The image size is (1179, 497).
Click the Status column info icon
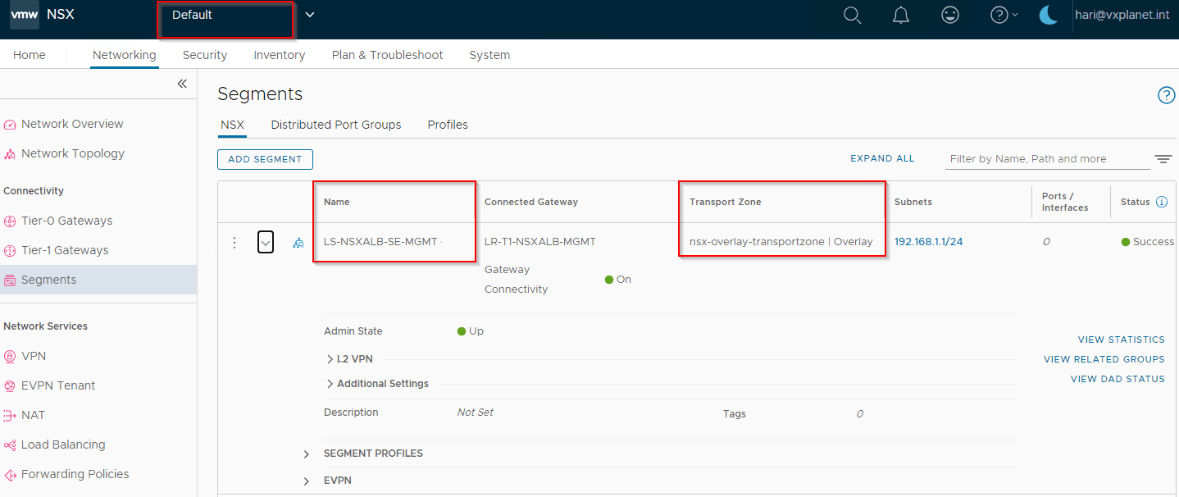[x=1161, y=202]
